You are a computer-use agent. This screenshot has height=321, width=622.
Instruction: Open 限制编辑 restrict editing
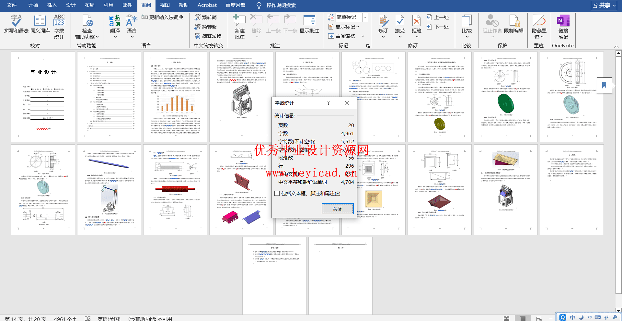(x=514, y=24)
